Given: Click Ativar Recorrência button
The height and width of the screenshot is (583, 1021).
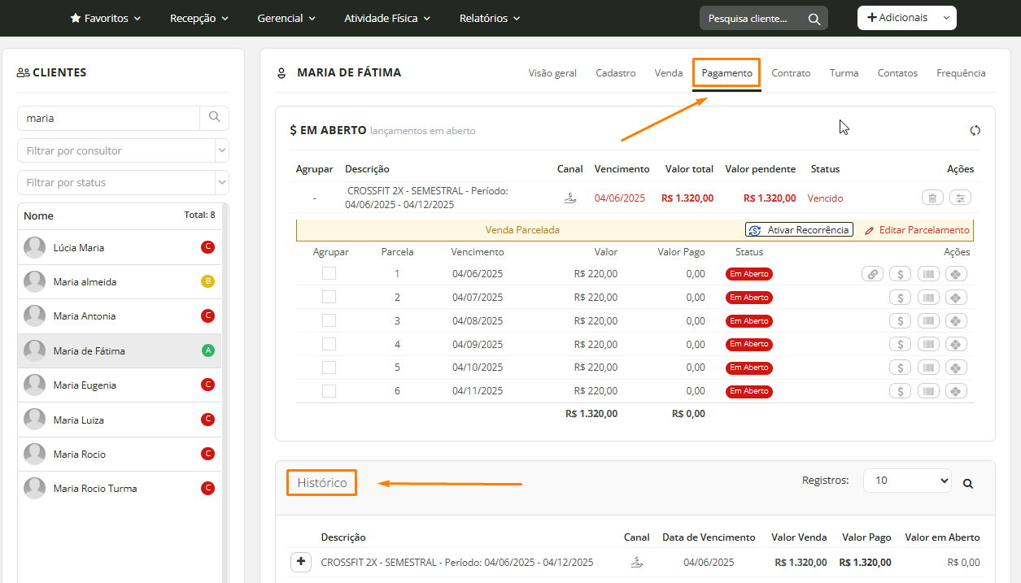Looking at the screenshot, I should click(x=799, y=230).
